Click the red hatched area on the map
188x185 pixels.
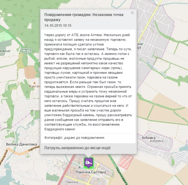point(126,162)
